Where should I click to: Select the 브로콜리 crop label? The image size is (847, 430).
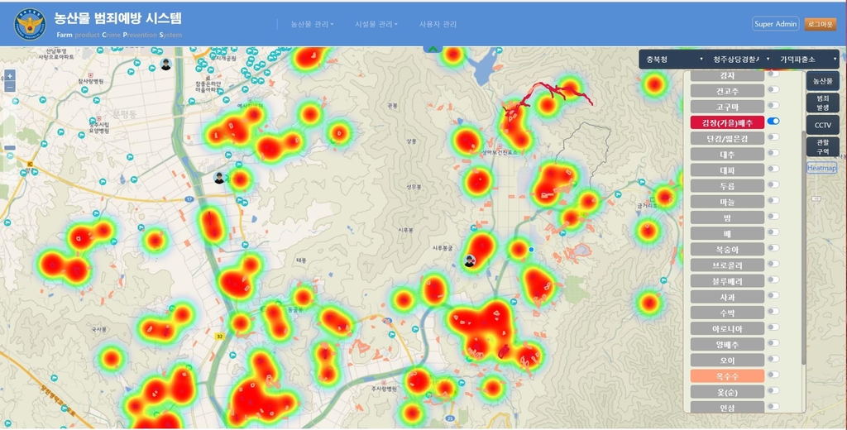727,265
